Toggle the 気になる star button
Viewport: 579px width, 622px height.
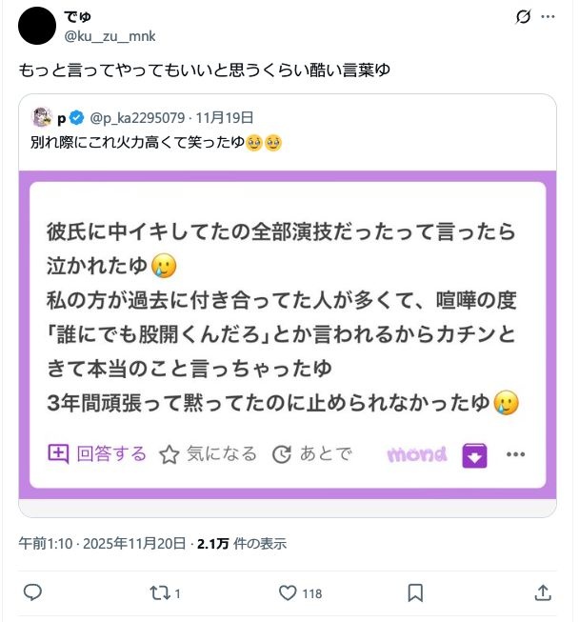point(208,454)
